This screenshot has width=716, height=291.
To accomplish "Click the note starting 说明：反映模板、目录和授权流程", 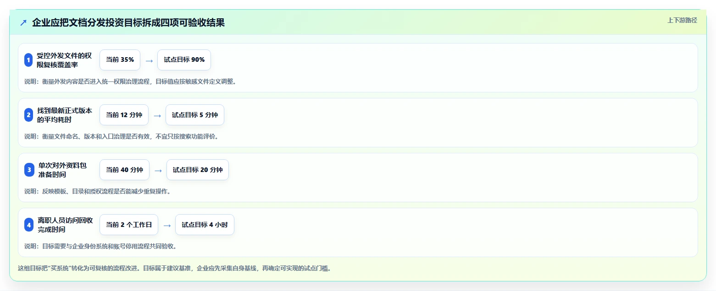I will coord(98,191).
